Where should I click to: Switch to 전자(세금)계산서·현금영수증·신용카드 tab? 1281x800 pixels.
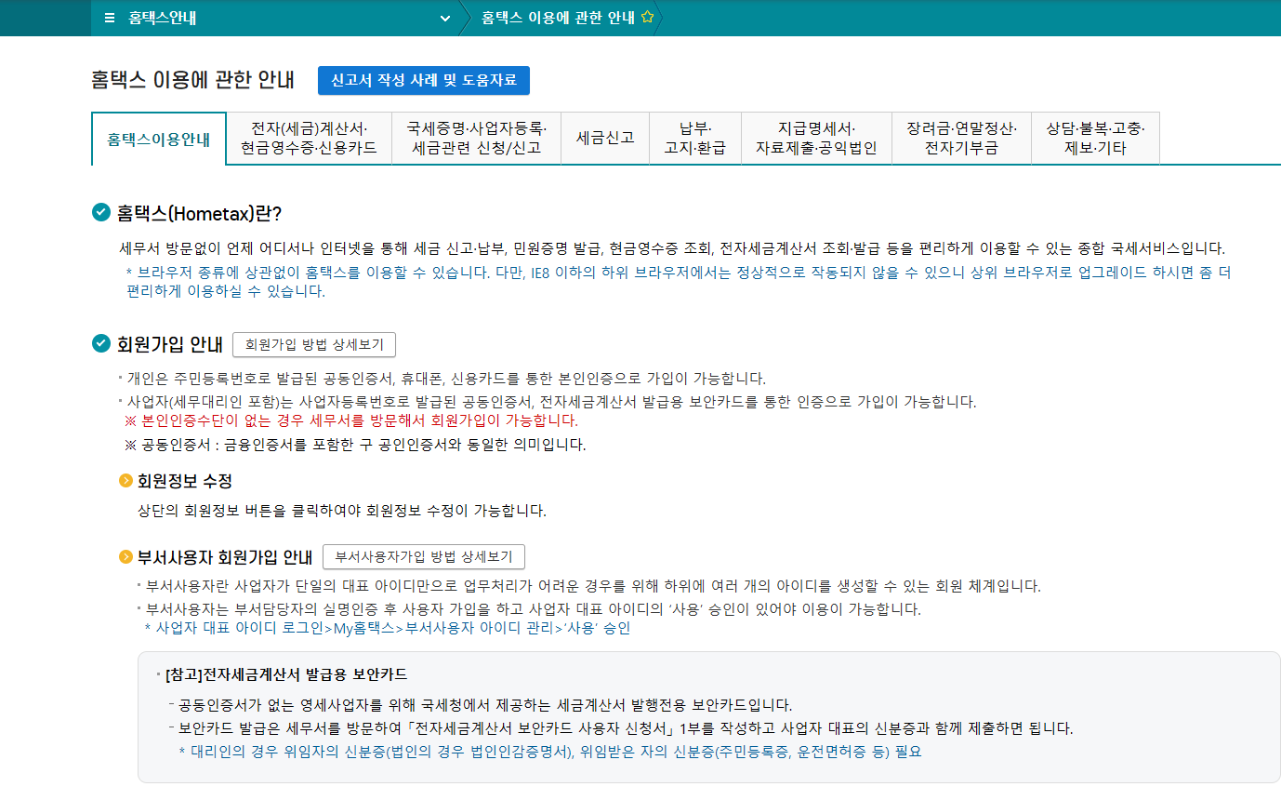pos(310,138)
